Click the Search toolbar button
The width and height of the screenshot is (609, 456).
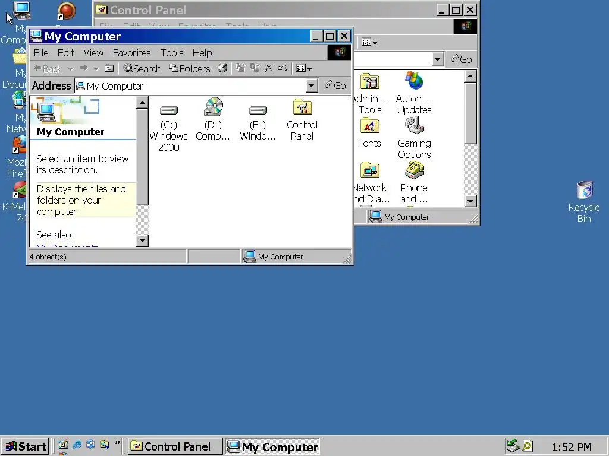point(142,69)
